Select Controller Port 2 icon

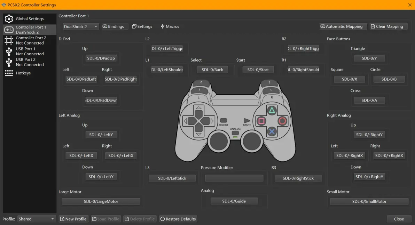(9, 40)
